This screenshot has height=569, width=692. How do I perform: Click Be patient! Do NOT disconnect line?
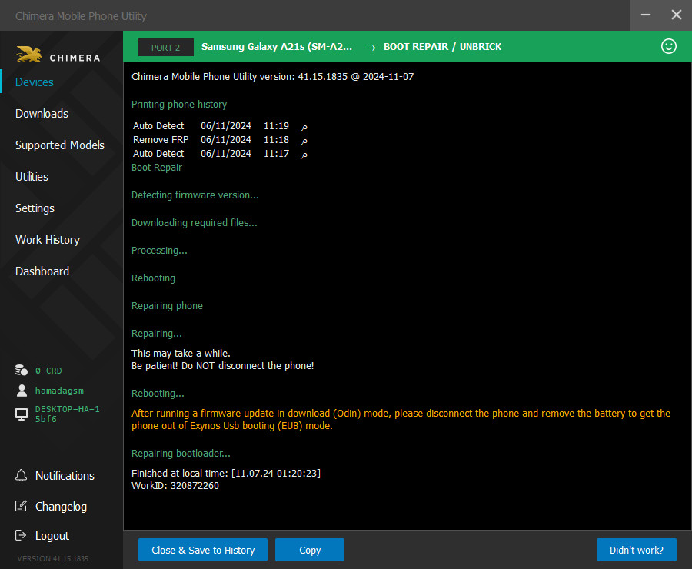click(x=223, y=366)
